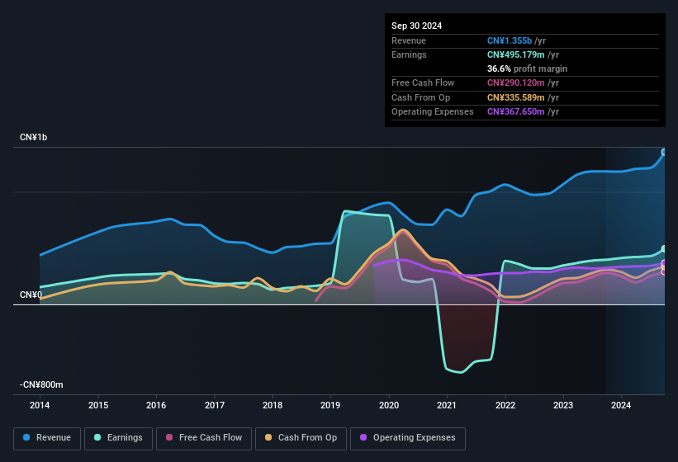Click the purple Operating Expenses endpoint marker

coord(664,264)
